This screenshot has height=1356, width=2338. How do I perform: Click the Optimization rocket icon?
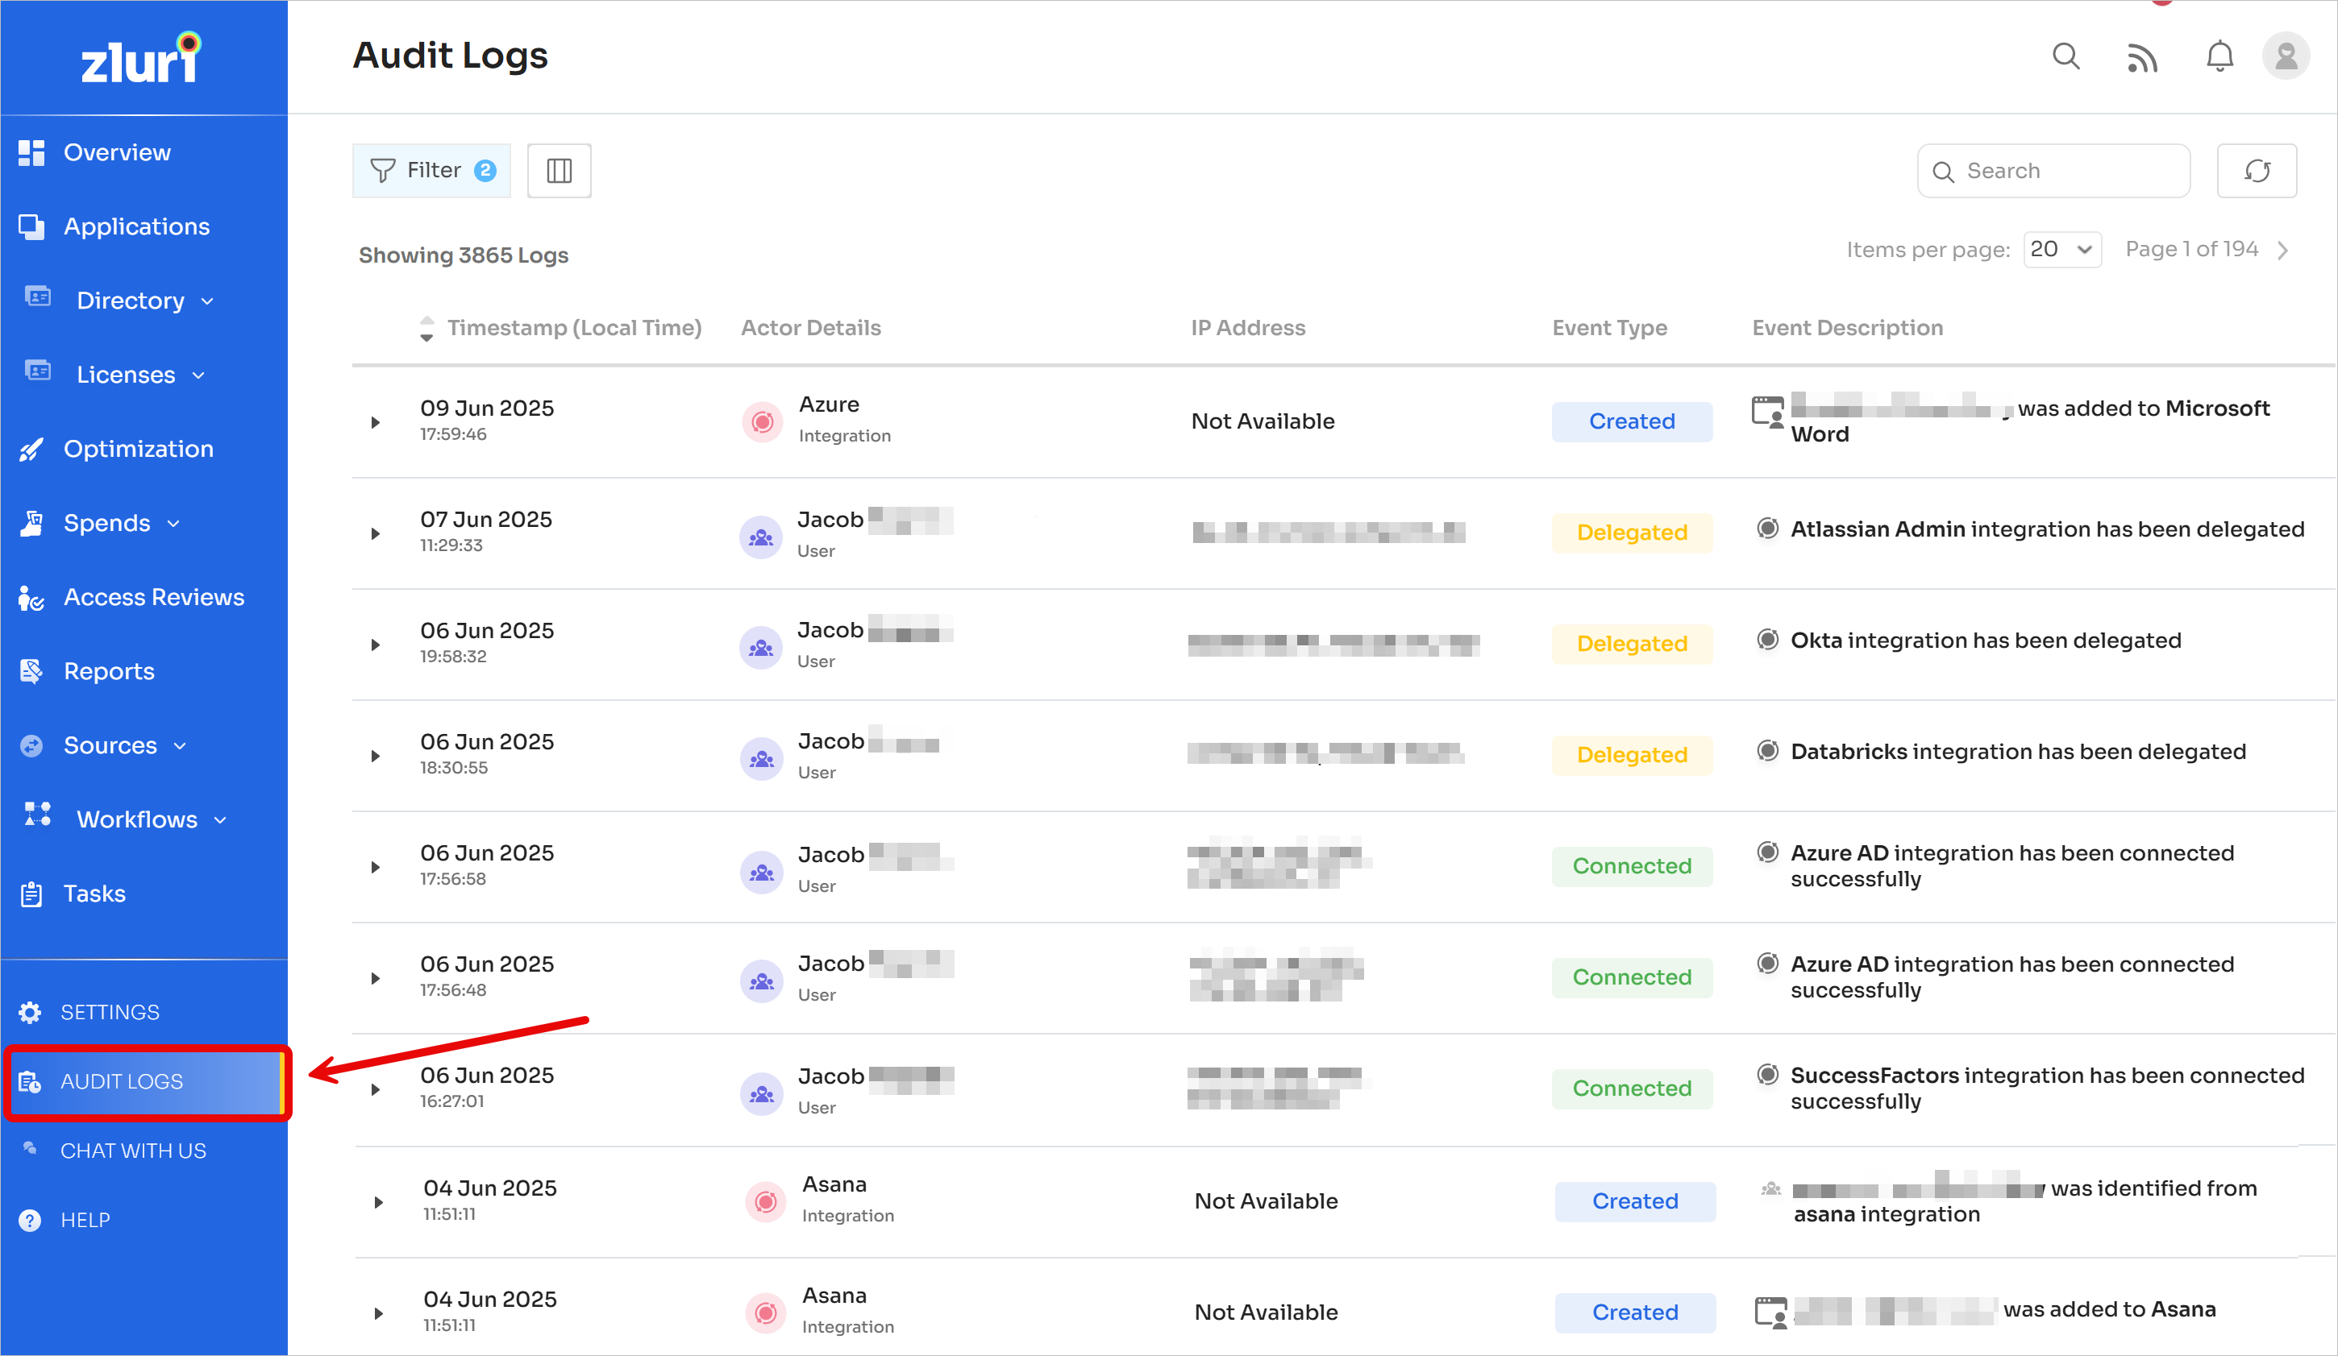click(x=31, y=449)
